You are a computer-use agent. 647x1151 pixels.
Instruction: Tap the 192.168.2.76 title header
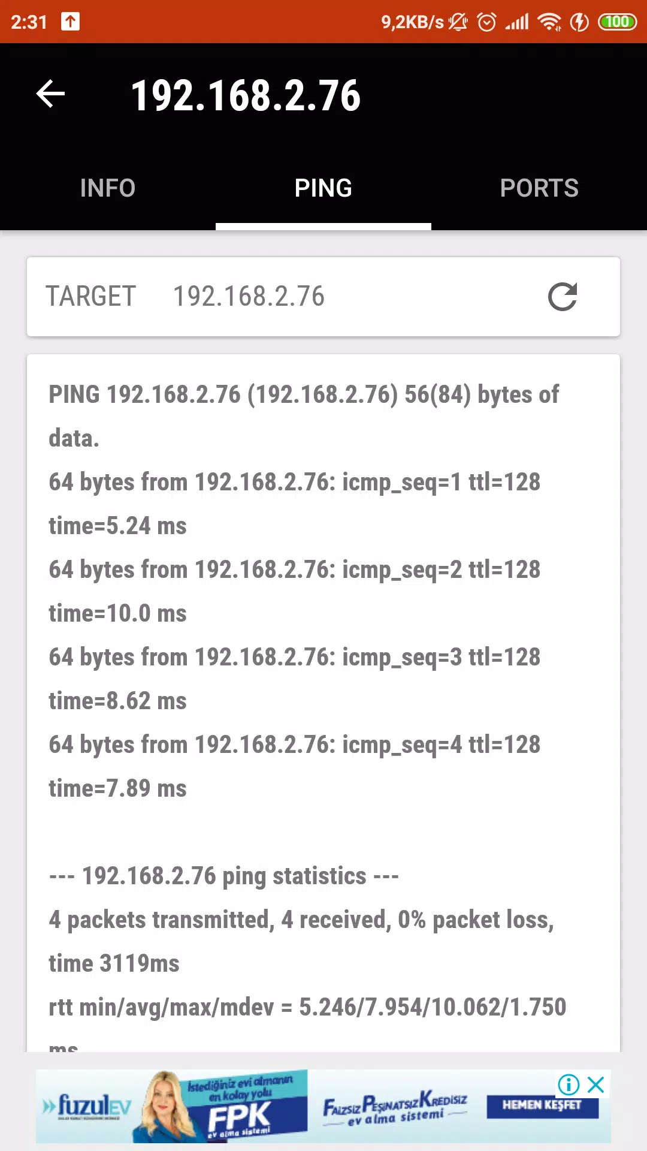pyautogui.click(x=246, y=95)
